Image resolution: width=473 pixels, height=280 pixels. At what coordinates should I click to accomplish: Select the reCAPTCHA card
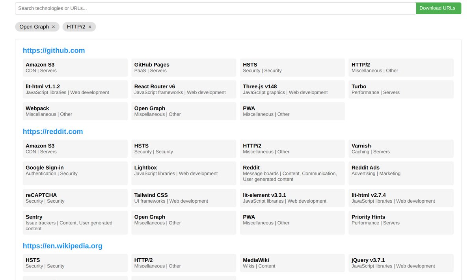[x=75, y=198]
